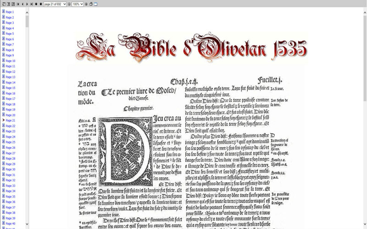Click the zoom out circle icon

coord(69,4)
